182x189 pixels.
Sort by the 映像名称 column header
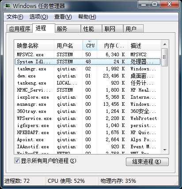34,46
